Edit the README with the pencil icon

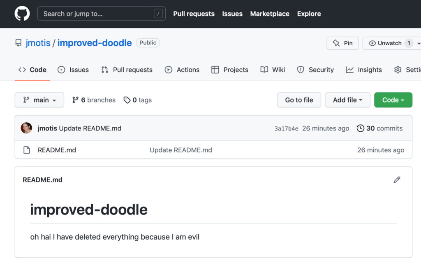(x=397, y=180)
